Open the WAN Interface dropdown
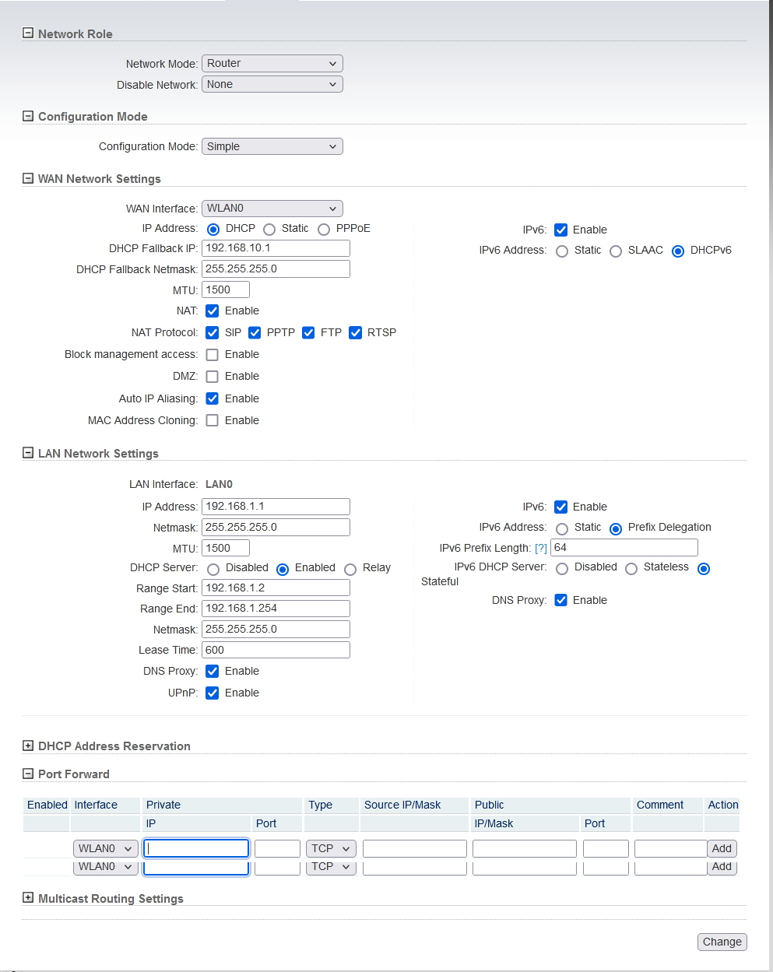Image resolution: width=773 pixels, height=972 pixels. click(272, 209)
